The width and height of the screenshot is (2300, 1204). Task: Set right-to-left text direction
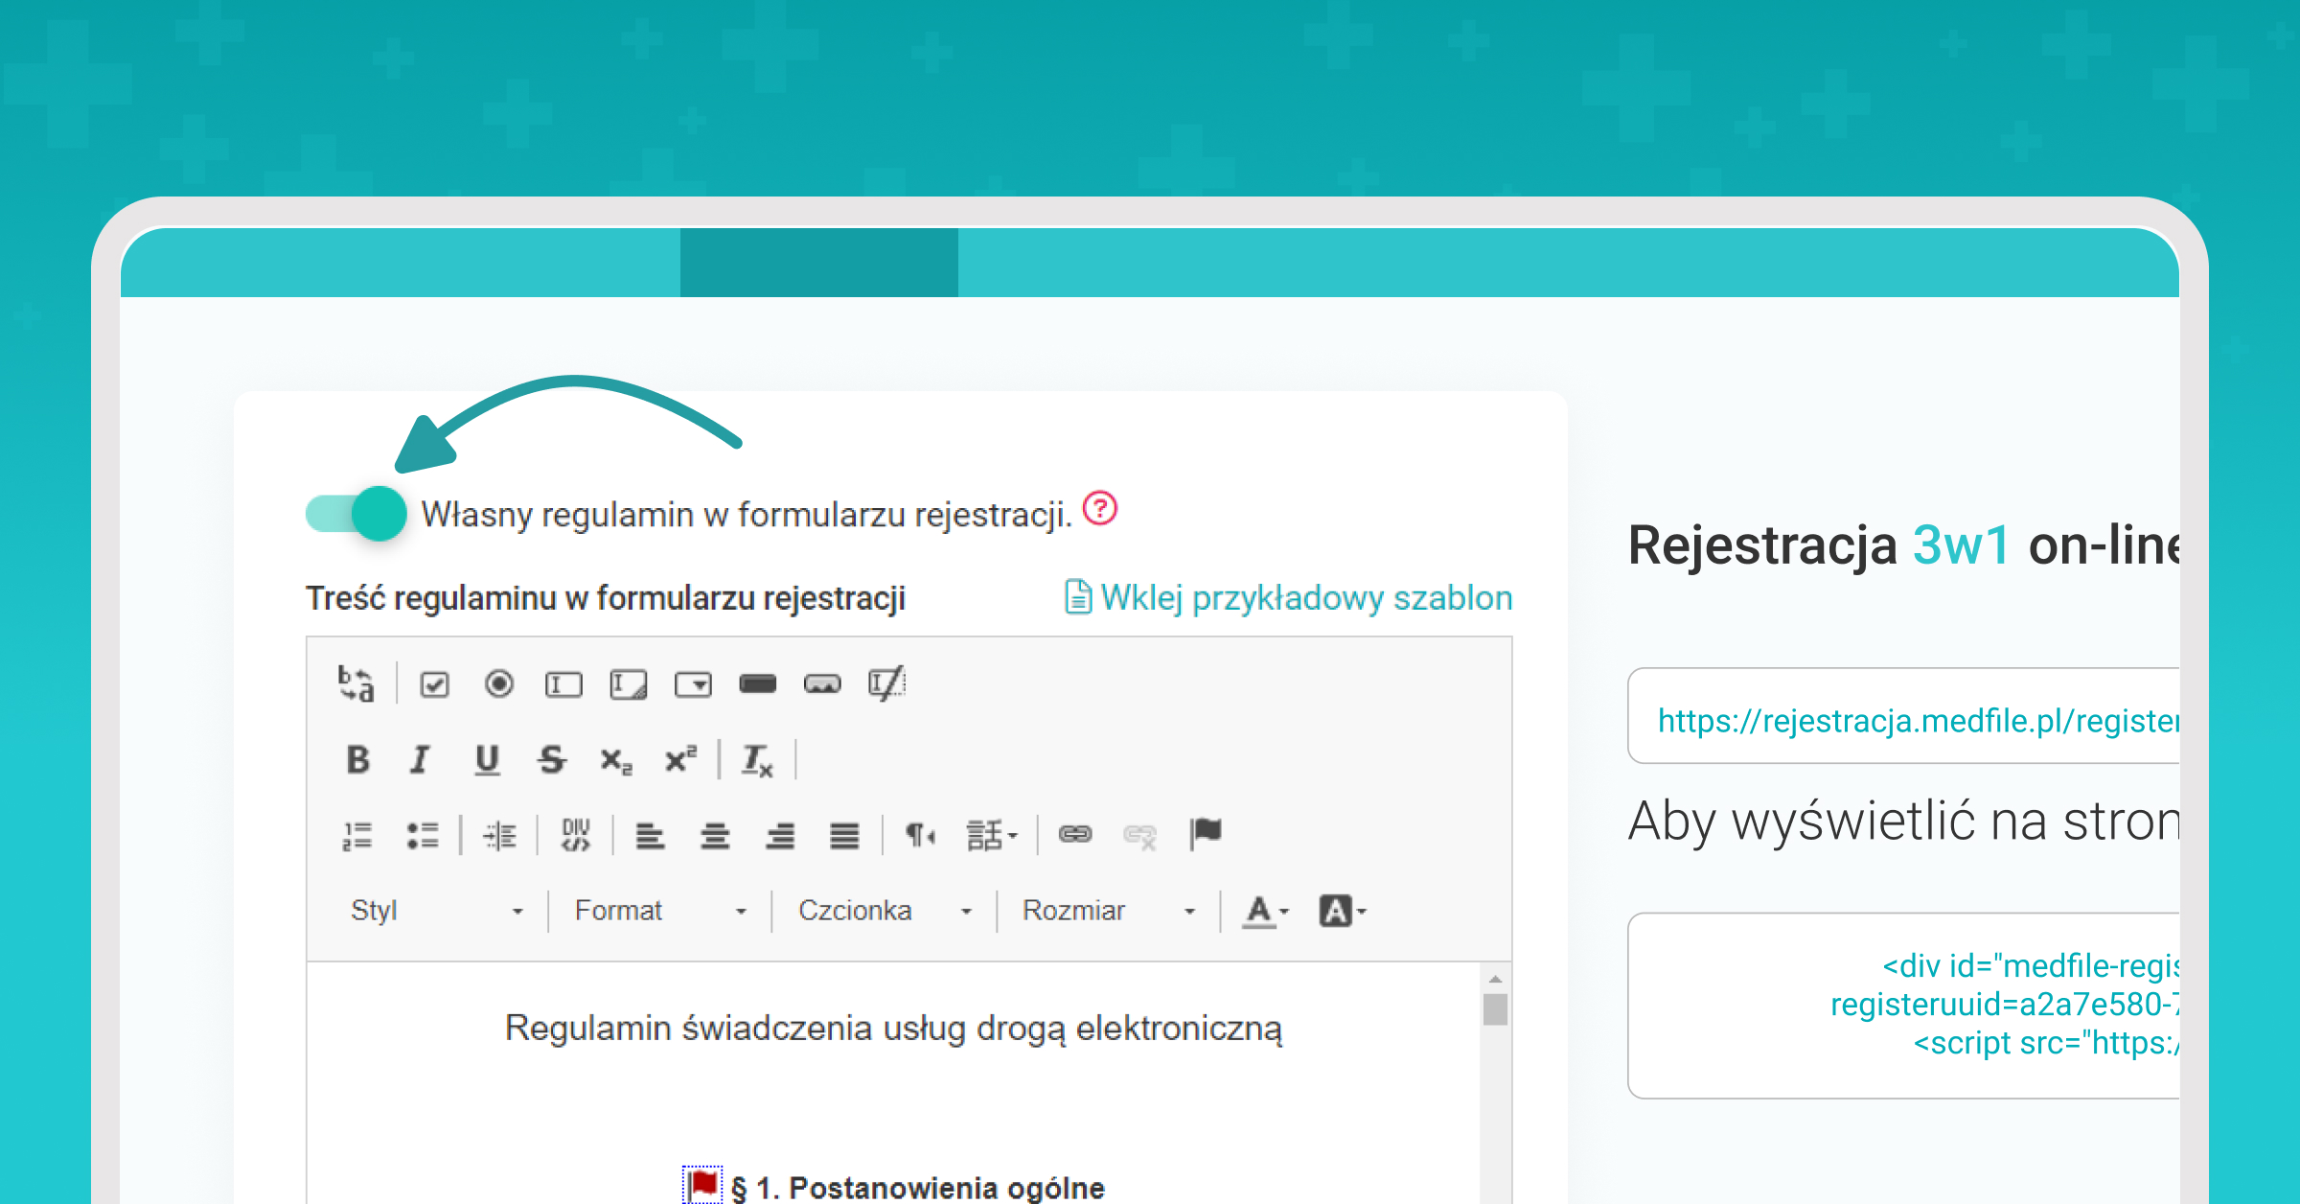tap(920, 835)
